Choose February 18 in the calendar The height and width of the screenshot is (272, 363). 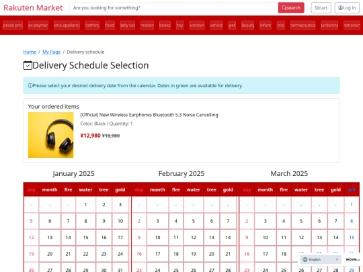176,254
